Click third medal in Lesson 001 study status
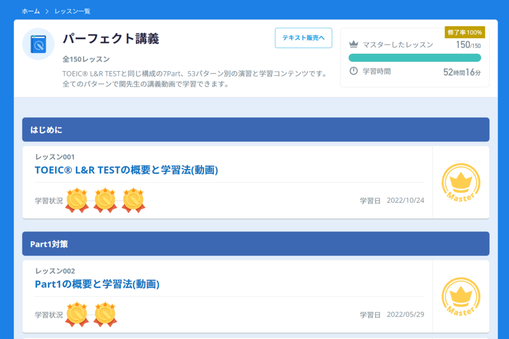 [x=133, y=200]
